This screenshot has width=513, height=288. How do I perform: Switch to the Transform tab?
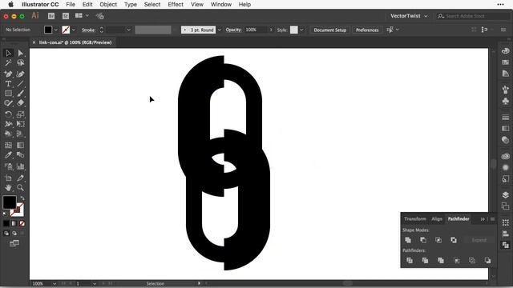point(415,218)
